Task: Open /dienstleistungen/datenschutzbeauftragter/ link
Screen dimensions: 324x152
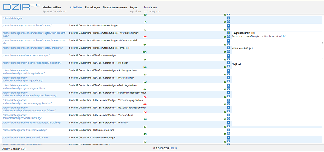Action: click(27, 25)
